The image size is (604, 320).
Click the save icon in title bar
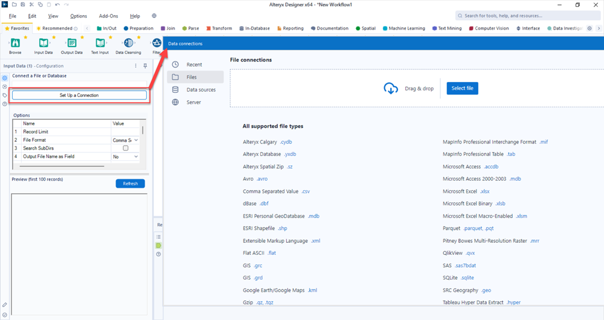22,5
